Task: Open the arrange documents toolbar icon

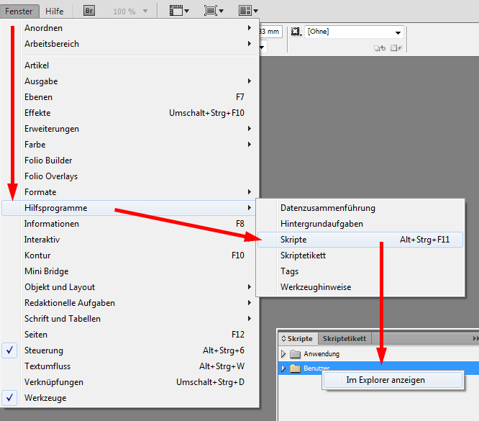Action: coord(248,11)
